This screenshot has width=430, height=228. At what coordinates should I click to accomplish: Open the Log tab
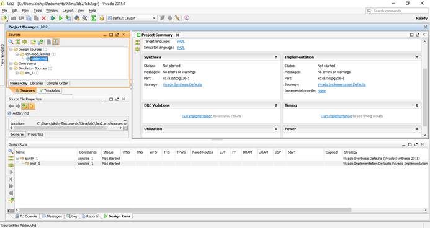coord(72,216)
